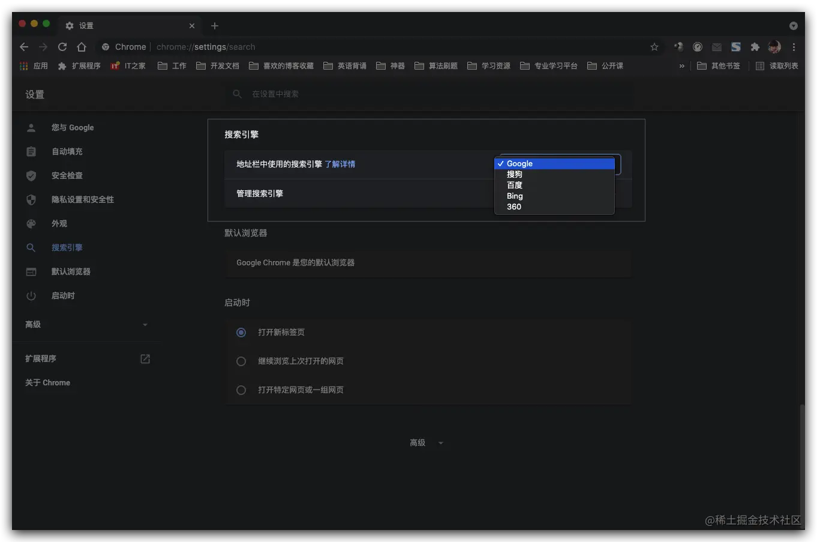817x542 pixels.
Task: Open the 学习资源 bookmark folder
Action: (489, 66)
